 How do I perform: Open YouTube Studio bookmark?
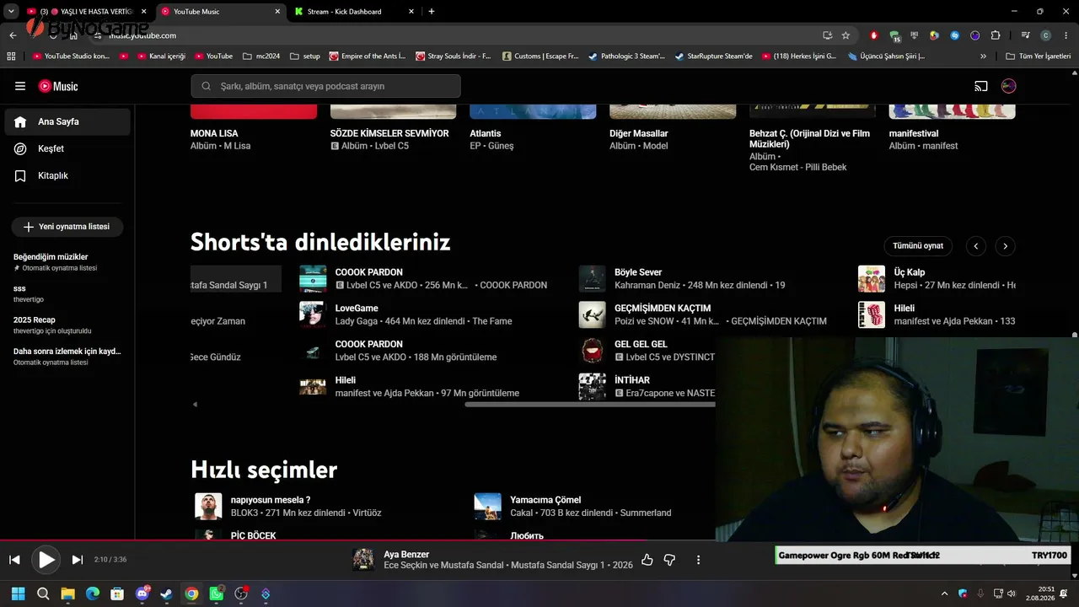click(71, 56)
